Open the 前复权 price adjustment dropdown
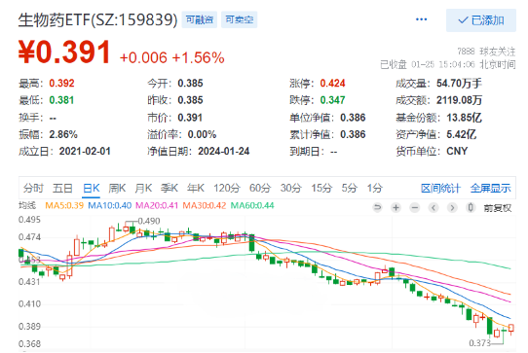 (498, 208)
